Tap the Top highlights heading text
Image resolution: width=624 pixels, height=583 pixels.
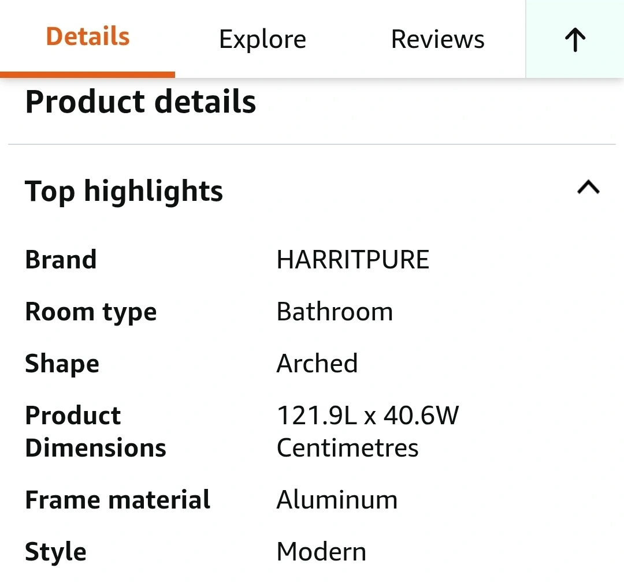pos(124,191)
